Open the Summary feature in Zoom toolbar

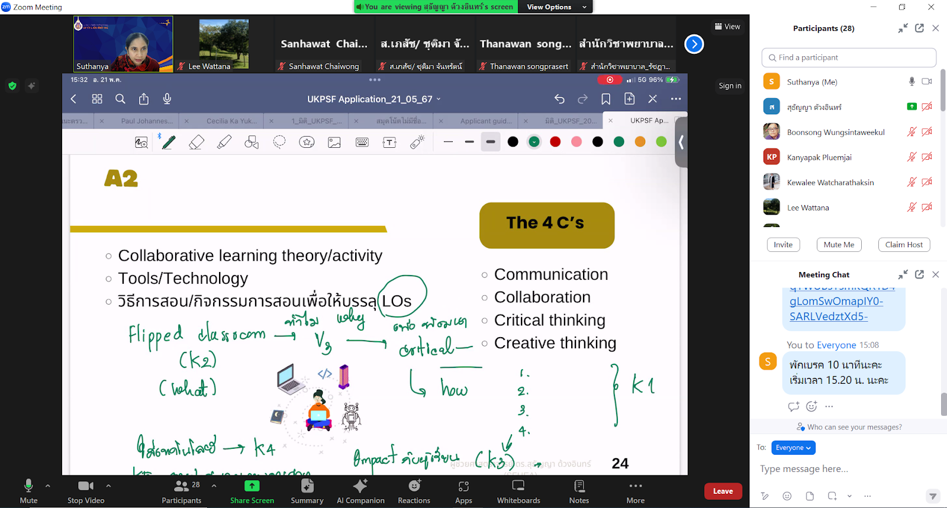307,491
